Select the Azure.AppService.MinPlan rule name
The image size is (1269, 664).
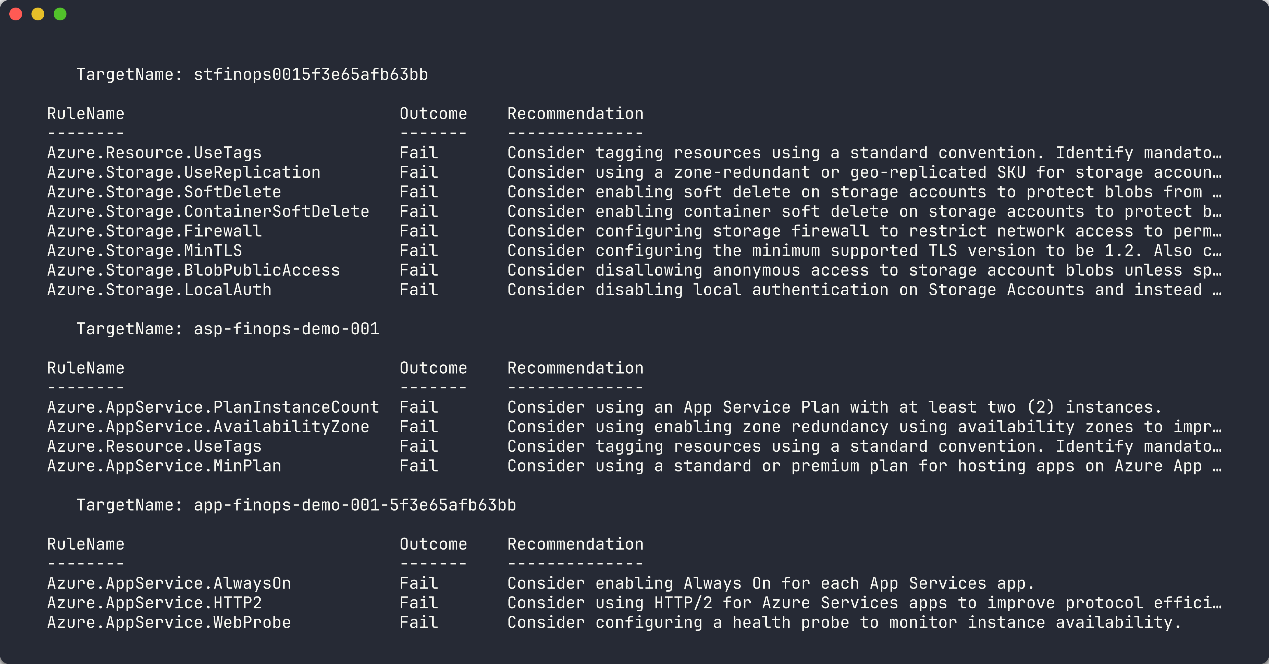tap(164, 466)
